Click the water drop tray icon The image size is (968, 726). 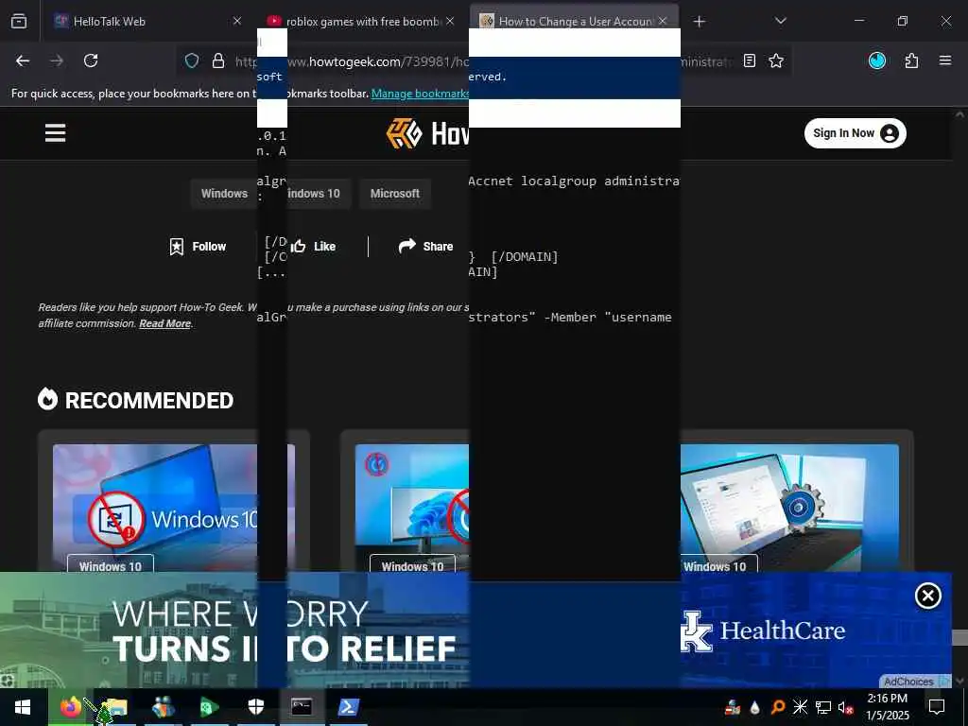(754, 707)
